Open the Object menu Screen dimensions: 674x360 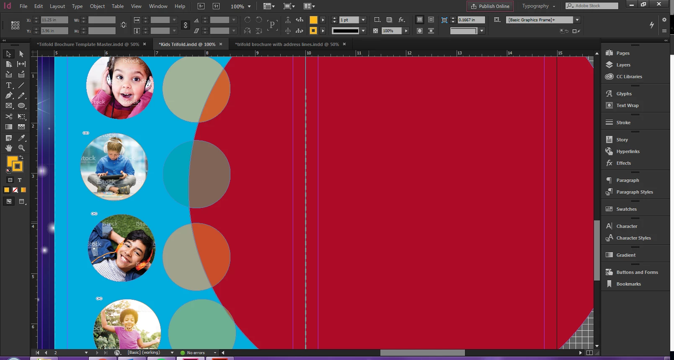click(x=97, y=6)
